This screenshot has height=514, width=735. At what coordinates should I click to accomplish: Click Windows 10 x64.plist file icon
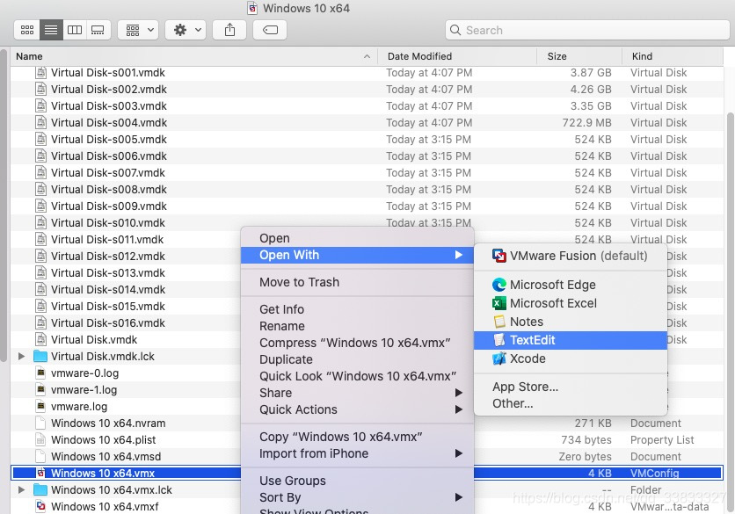click(40, 440)
